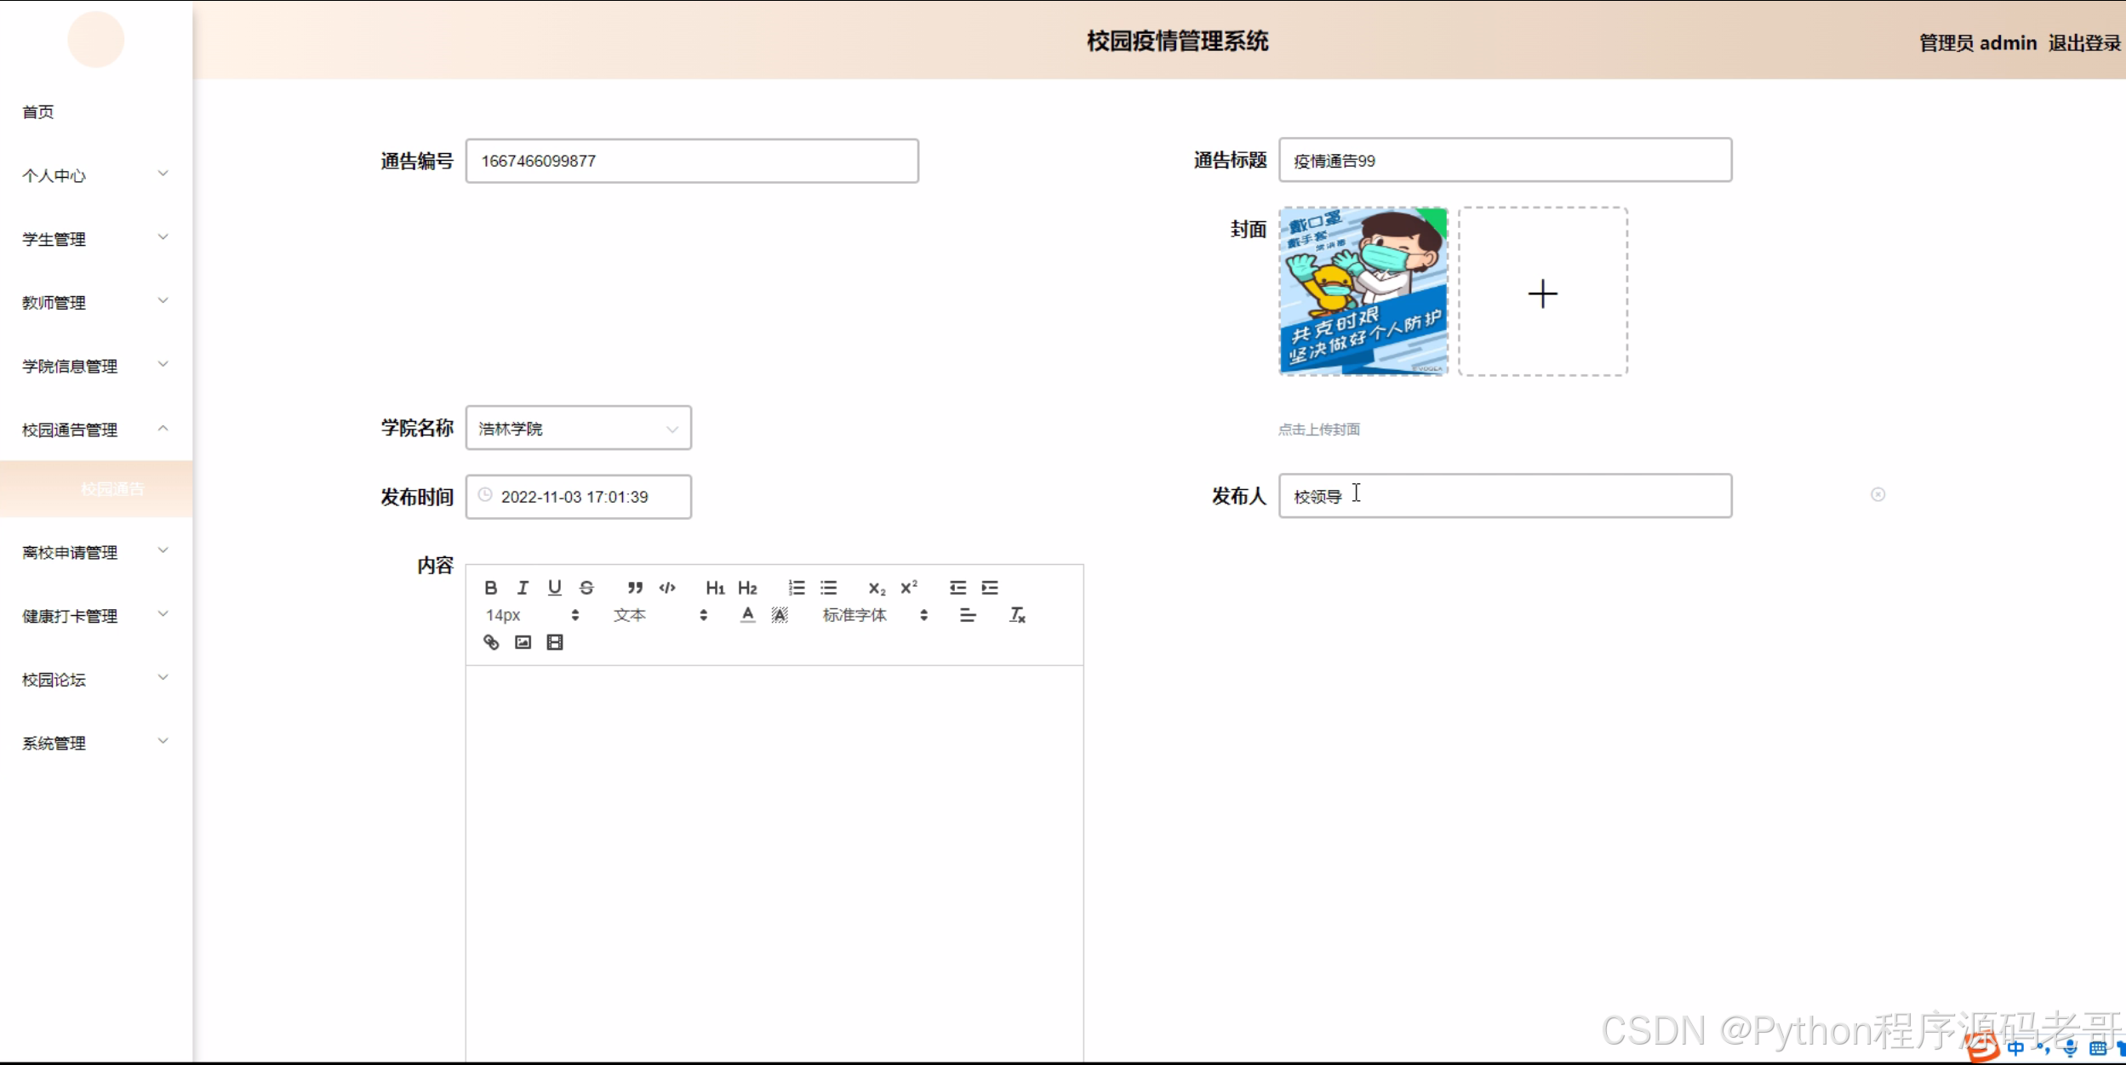Toggle italic formatting in editor toolbar
Image resolution: width=2126 pixels, height=1065 pixels.
pyautogui.click(x=523, y=588)
